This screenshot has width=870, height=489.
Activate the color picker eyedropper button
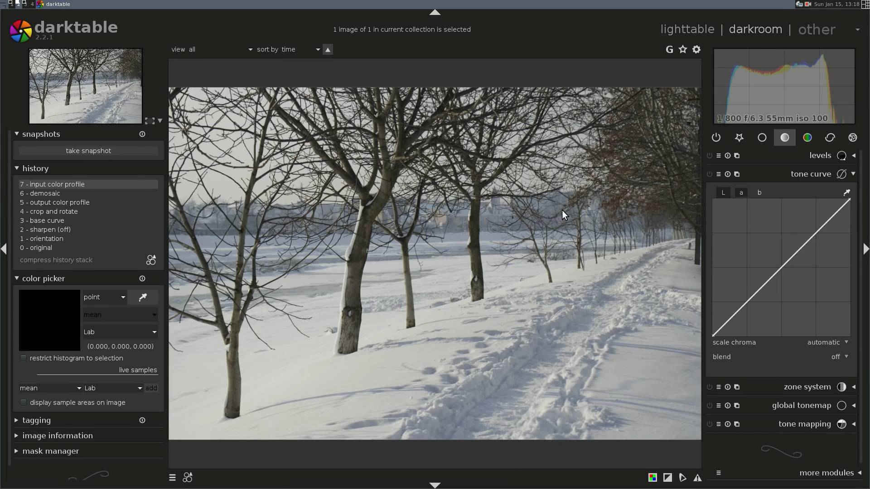[143, 297]
